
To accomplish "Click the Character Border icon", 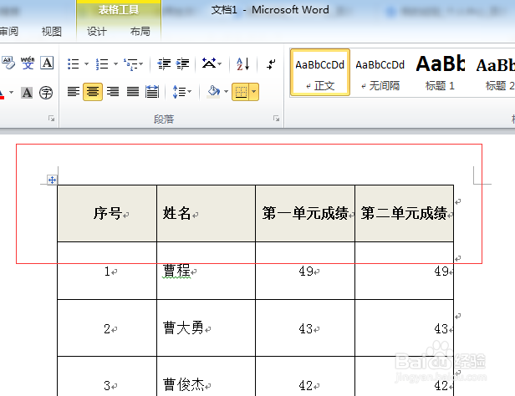I will click(x=47, y=63).
